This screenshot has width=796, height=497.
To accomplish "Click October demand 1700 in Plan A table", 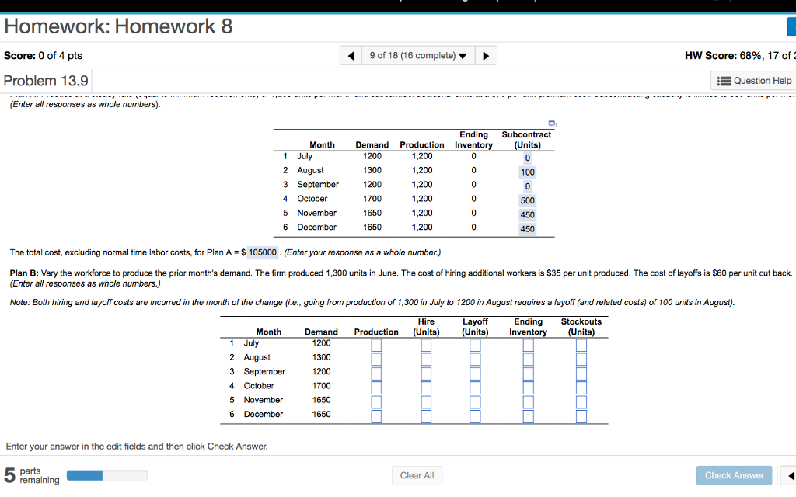I will pos(372,199).
